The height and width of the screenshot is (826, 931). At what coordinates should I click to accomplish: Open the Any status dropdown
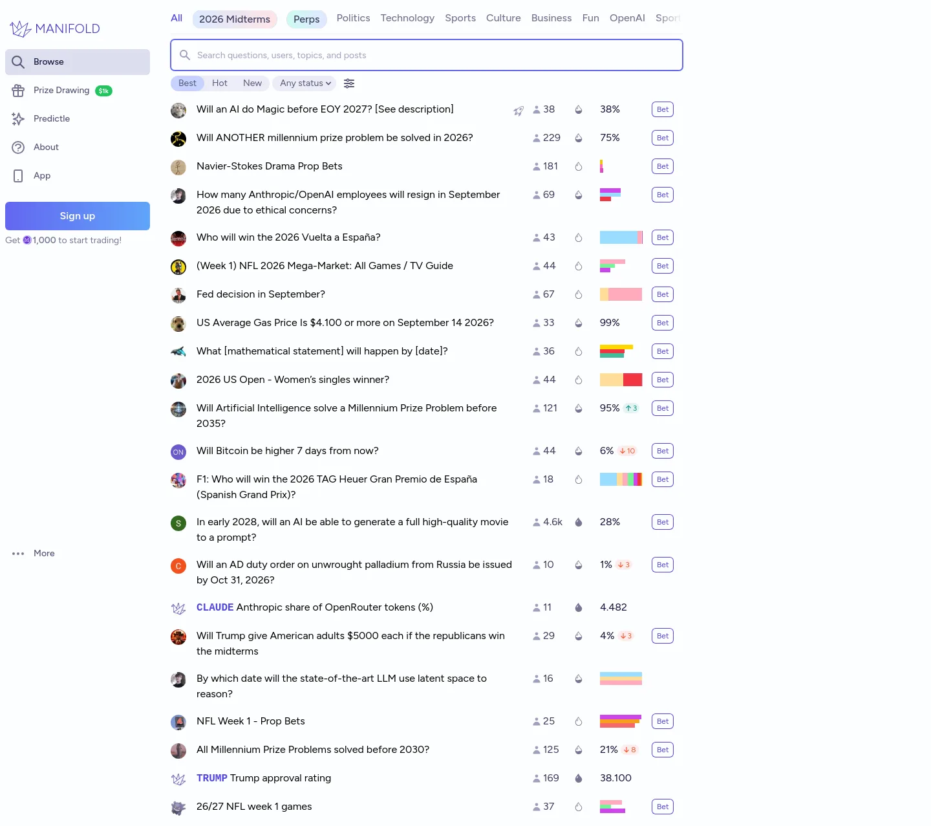click(x=305, y=83)
